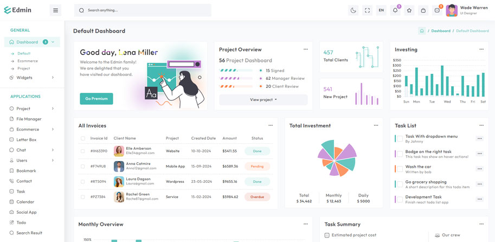Select Calendar in the sidebar
The height and width of the screenshot is (242, 495).
[25, 202]
